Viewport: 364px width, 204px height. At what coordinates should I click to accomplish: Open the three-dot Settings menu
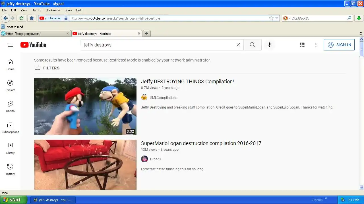[316, 45]
